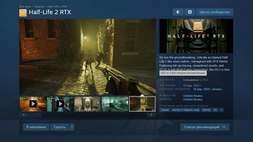Click the plus icon to add tag
This screenshot has height=142, width=253.
221,110
